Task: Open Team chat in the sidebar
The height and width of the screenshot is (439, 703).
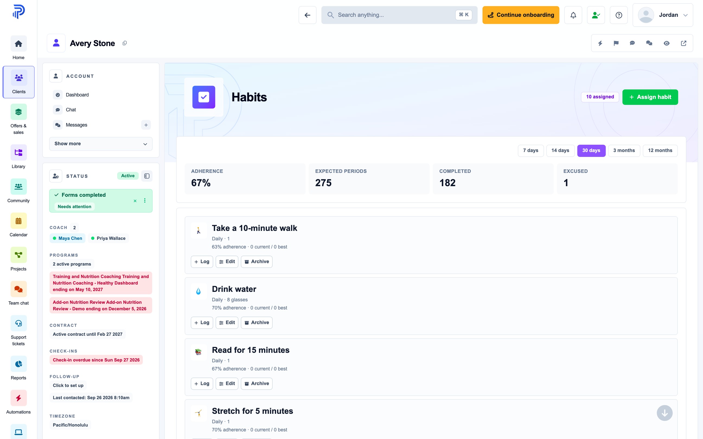Action: pos(18,293)
